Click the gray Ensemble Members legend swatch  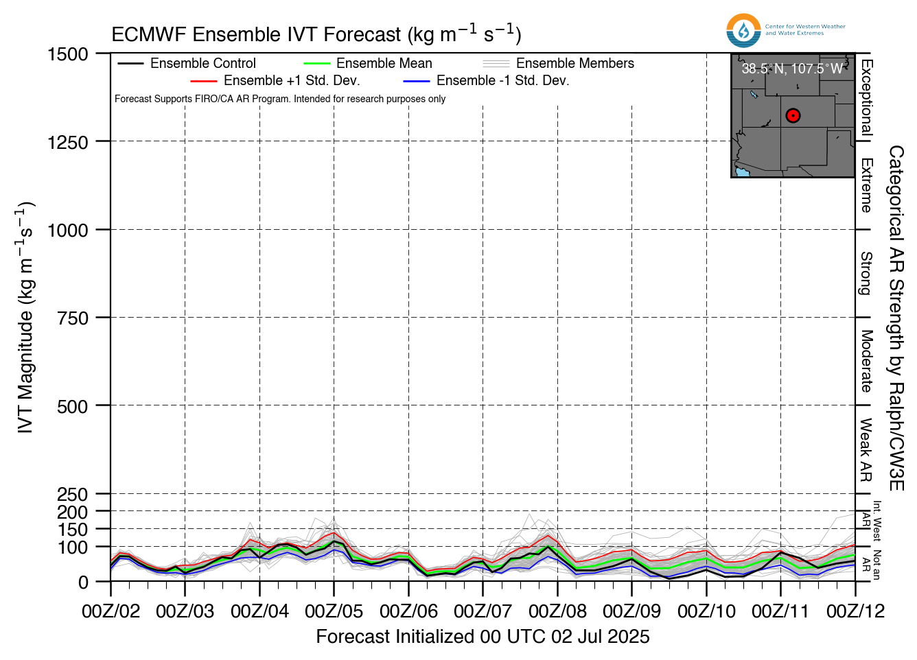click(x=496, y=64)
